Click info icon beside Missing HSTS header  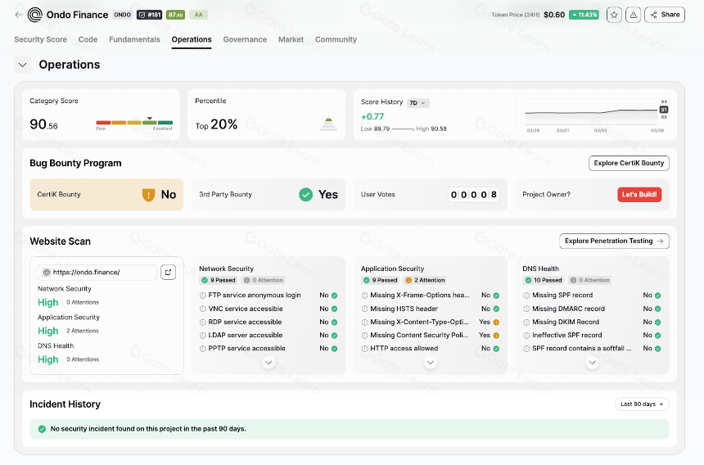point(364,309)
